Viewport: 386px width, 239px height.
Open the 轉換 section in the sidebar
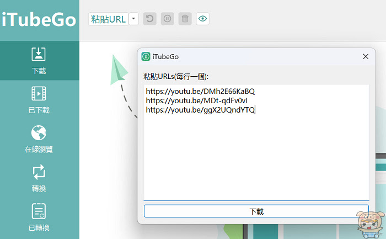point(39,178)
